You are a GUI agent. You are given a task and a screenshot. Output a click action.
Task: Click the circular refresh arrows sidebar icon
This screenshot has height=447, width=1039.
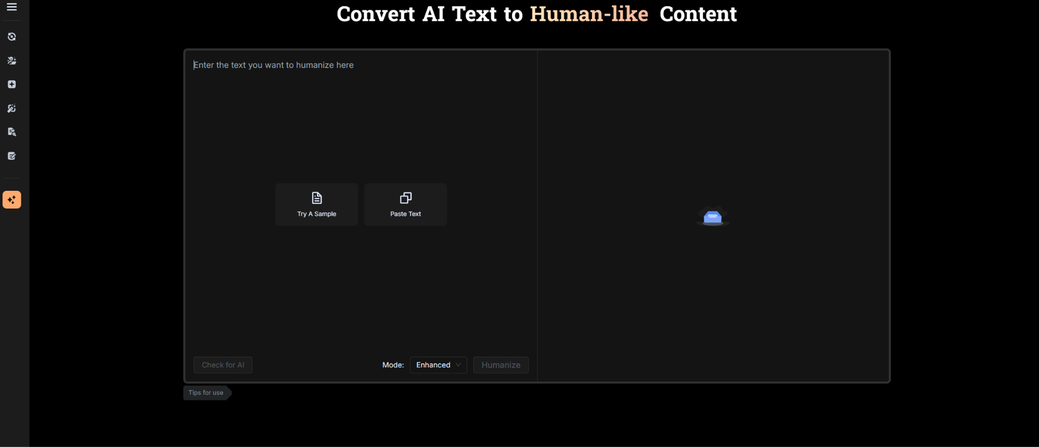(12, 37)
